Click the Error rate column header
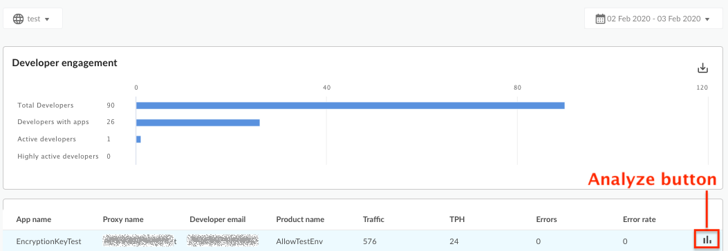This screenshot has height=251, width=728. coord(640,219)
